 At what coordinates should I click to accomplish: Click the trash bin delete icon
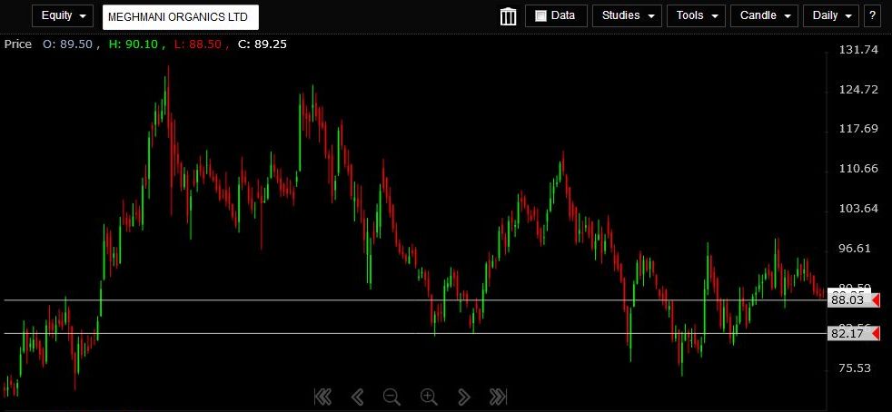508,16
